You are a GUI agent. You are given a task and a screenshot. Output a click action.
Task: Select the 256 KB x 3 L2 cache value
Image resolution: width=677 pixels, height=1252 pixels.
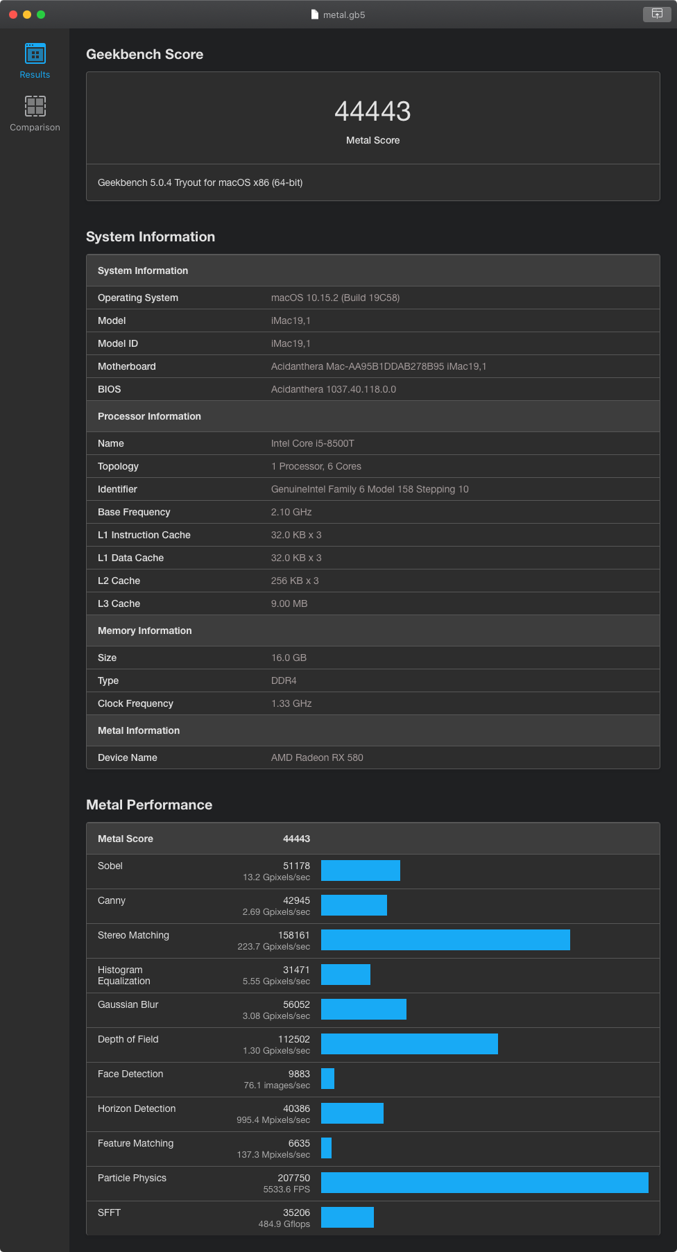[295, 581]
